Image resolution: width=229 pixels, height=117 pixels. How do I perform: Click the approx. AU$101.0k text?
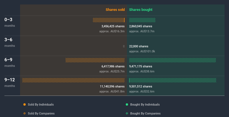[x=142, y=52]
